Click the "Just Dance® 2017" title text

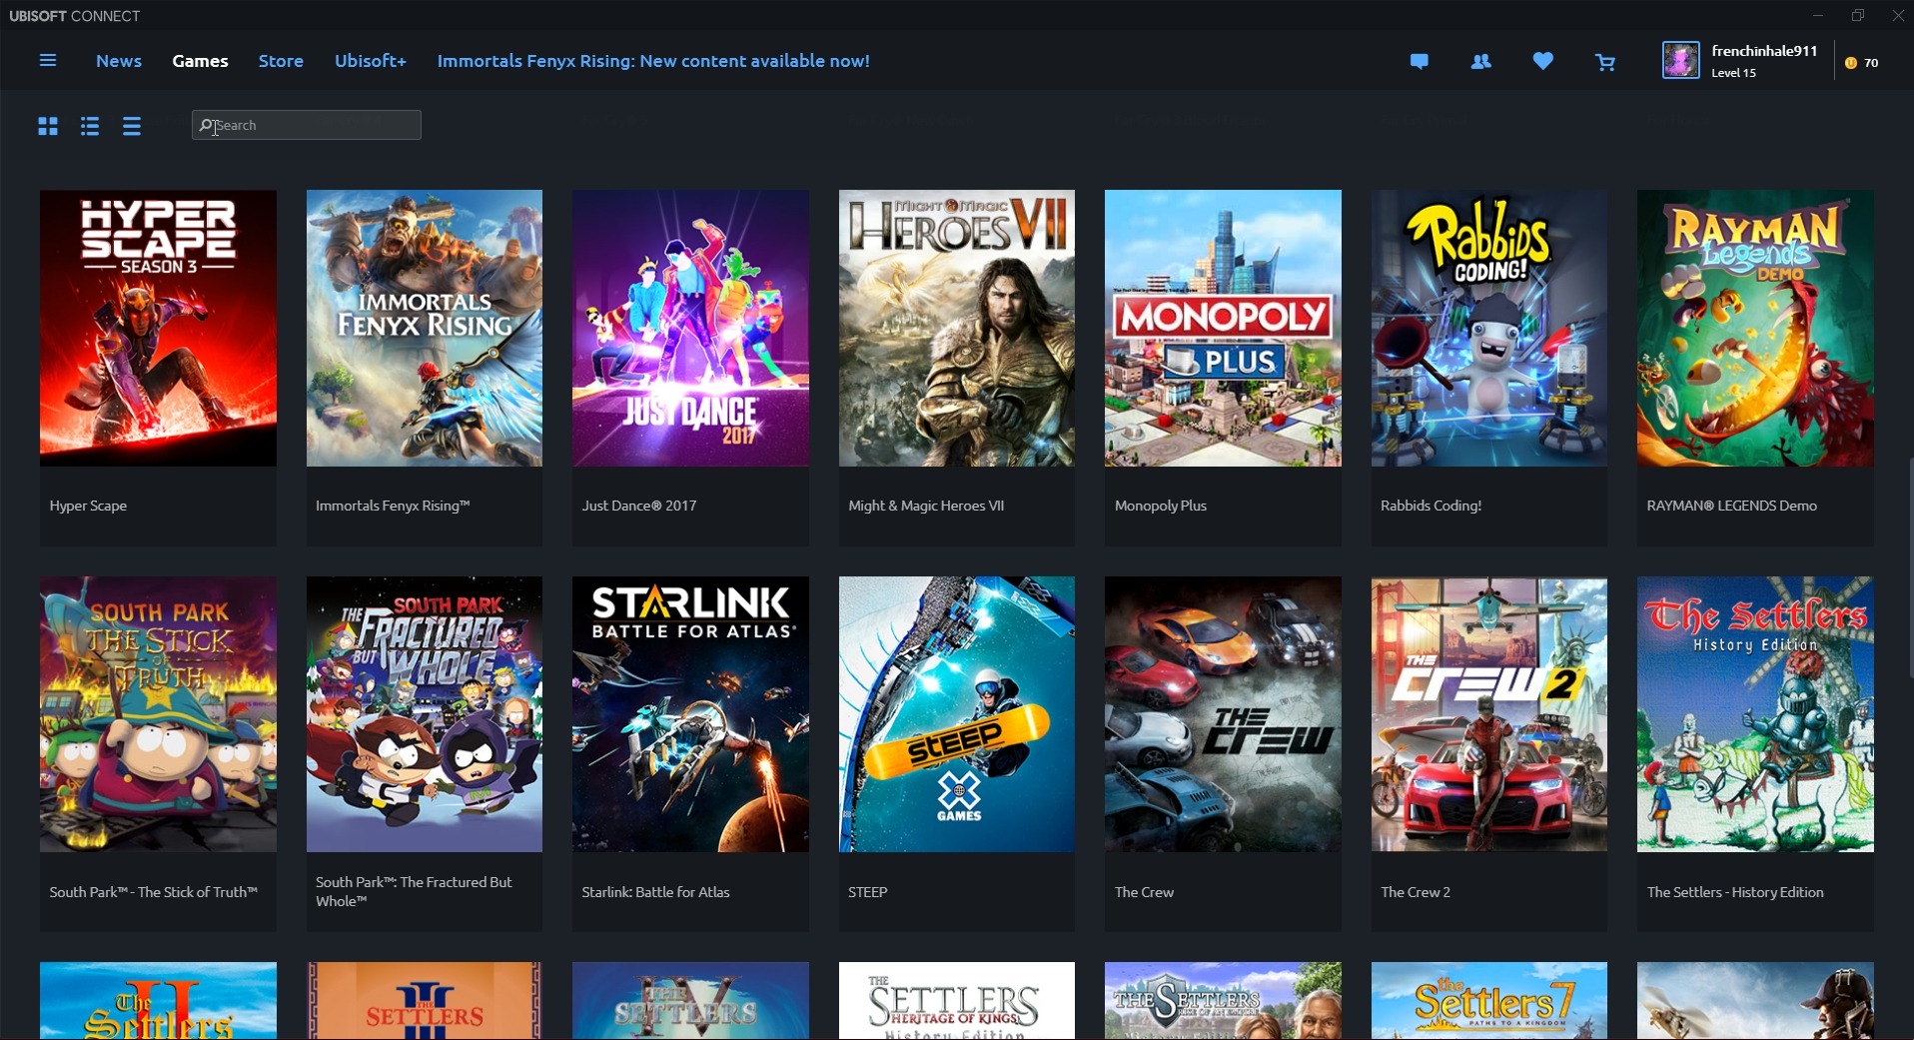639,506
